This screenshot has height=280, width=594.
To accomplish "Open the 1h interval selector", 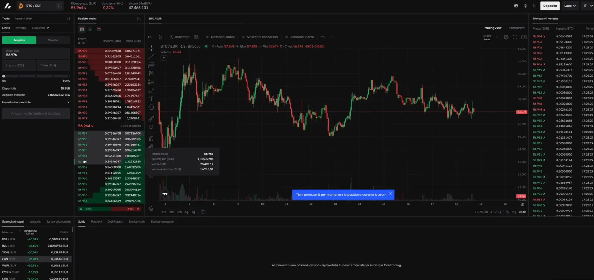I will (149, 37).
